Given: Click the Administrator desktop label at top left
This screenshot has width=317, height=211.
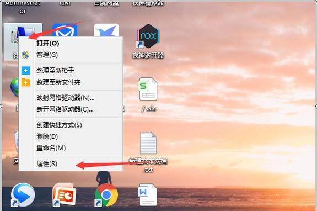Looking at the screenshot, I should pos(23,7).
